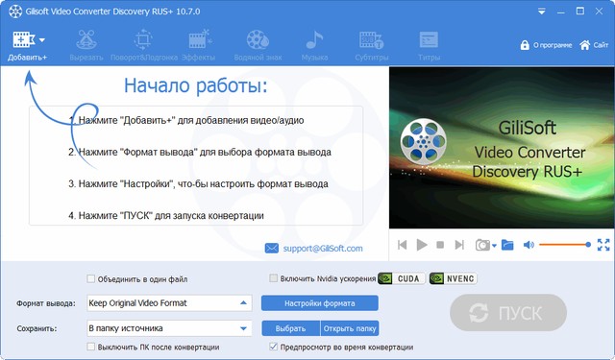The image size is (615, 360).
Task: Select the Вырезать cut tool
Action: point(86,45)
